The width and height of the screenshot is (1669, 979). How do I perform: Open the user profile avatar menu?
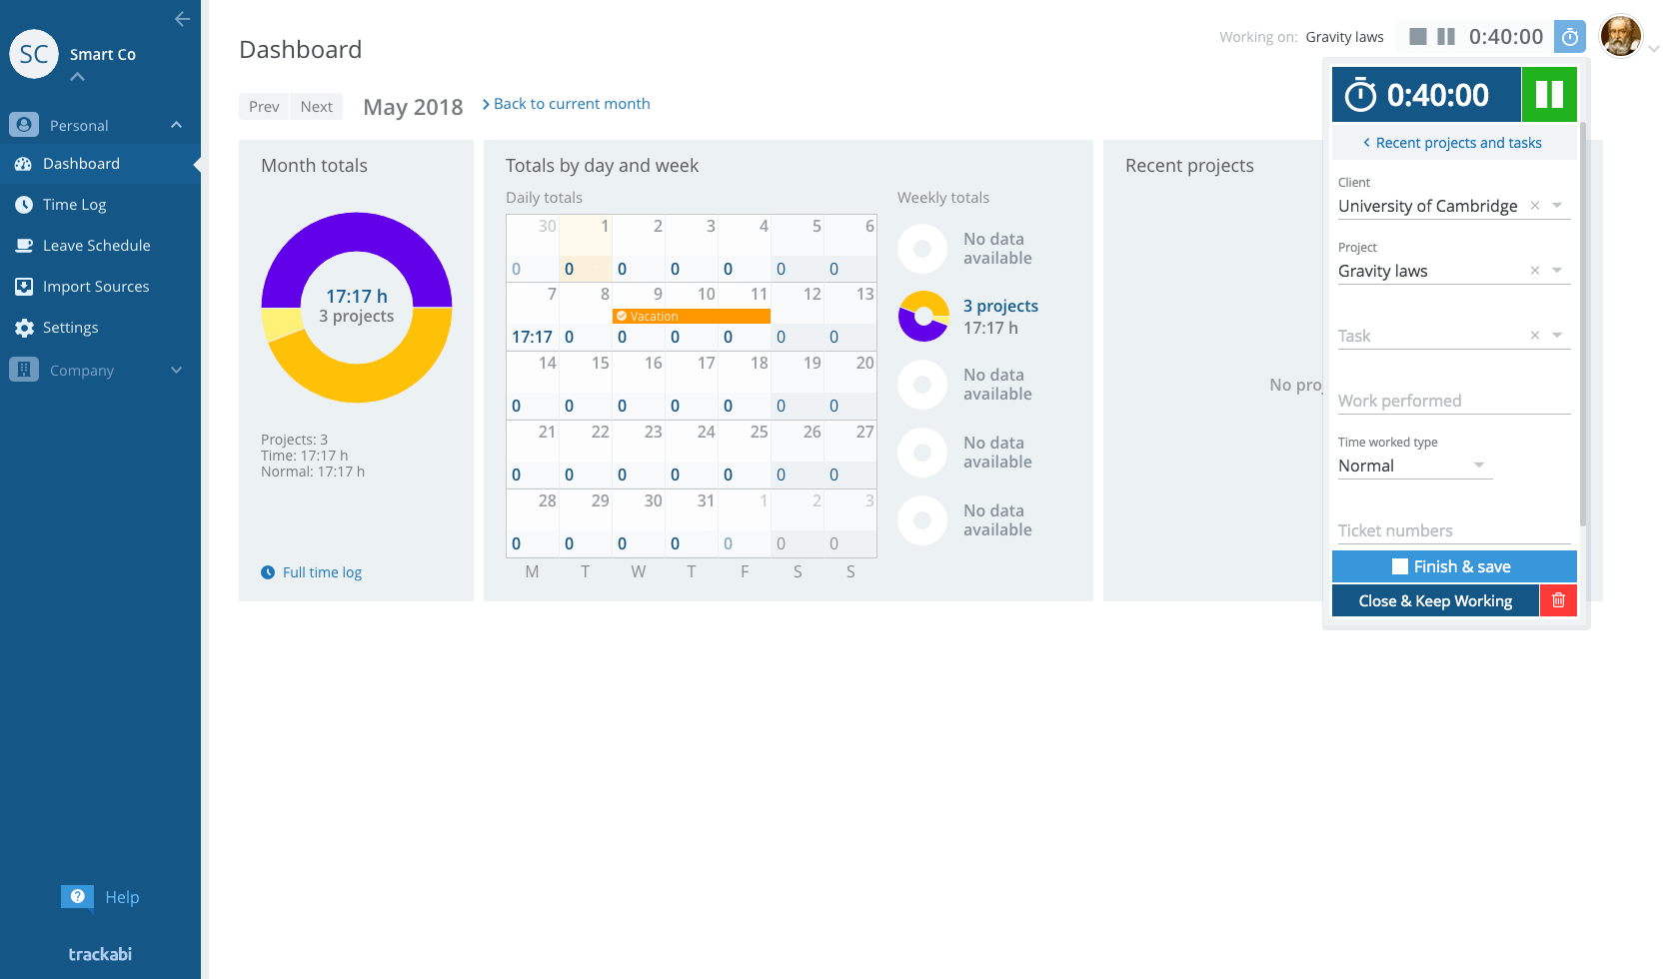point(1621,37)
